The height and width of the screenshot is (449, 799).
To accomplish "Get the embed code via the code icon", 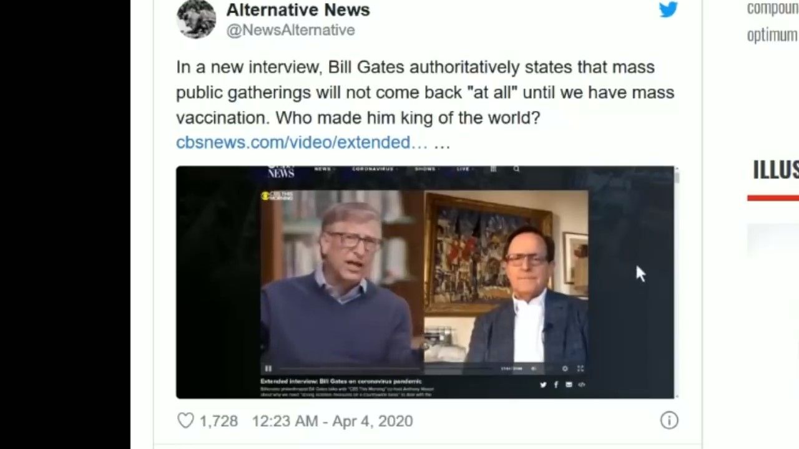I will (x=581, y=385).
